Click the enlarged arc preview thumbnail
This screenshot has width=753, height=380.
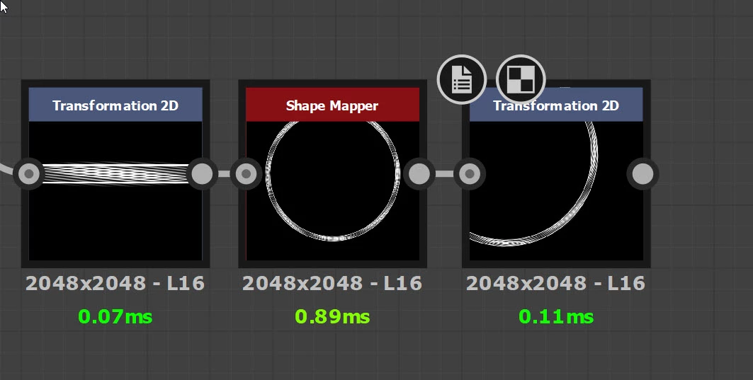556,191
